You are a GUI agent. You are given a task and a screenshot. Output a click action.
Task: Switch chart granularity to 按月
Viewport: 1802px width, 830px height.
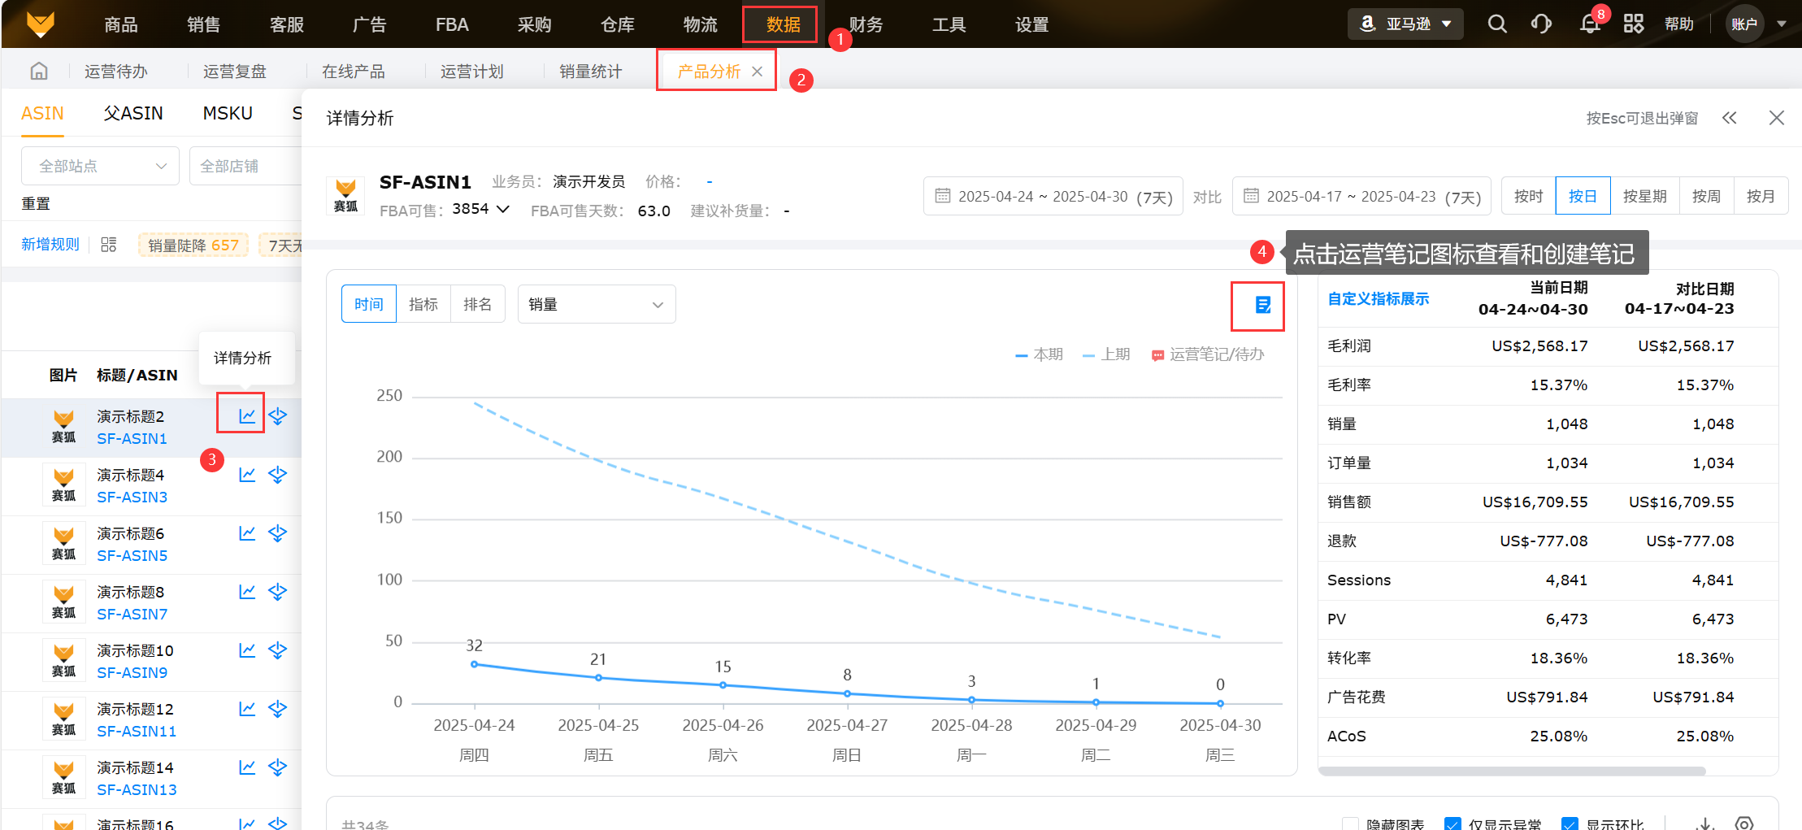(1761, 196)
